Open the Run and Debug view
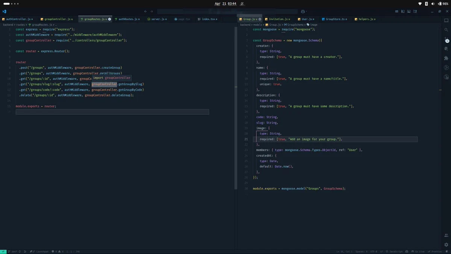This screenshot has width=451, height=254. 446,49
